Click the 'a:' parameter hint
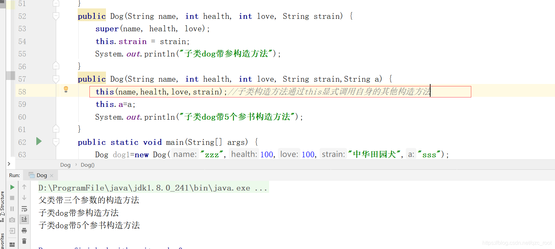This screenshot has height=249, width=555. click(x=411, y=154)
